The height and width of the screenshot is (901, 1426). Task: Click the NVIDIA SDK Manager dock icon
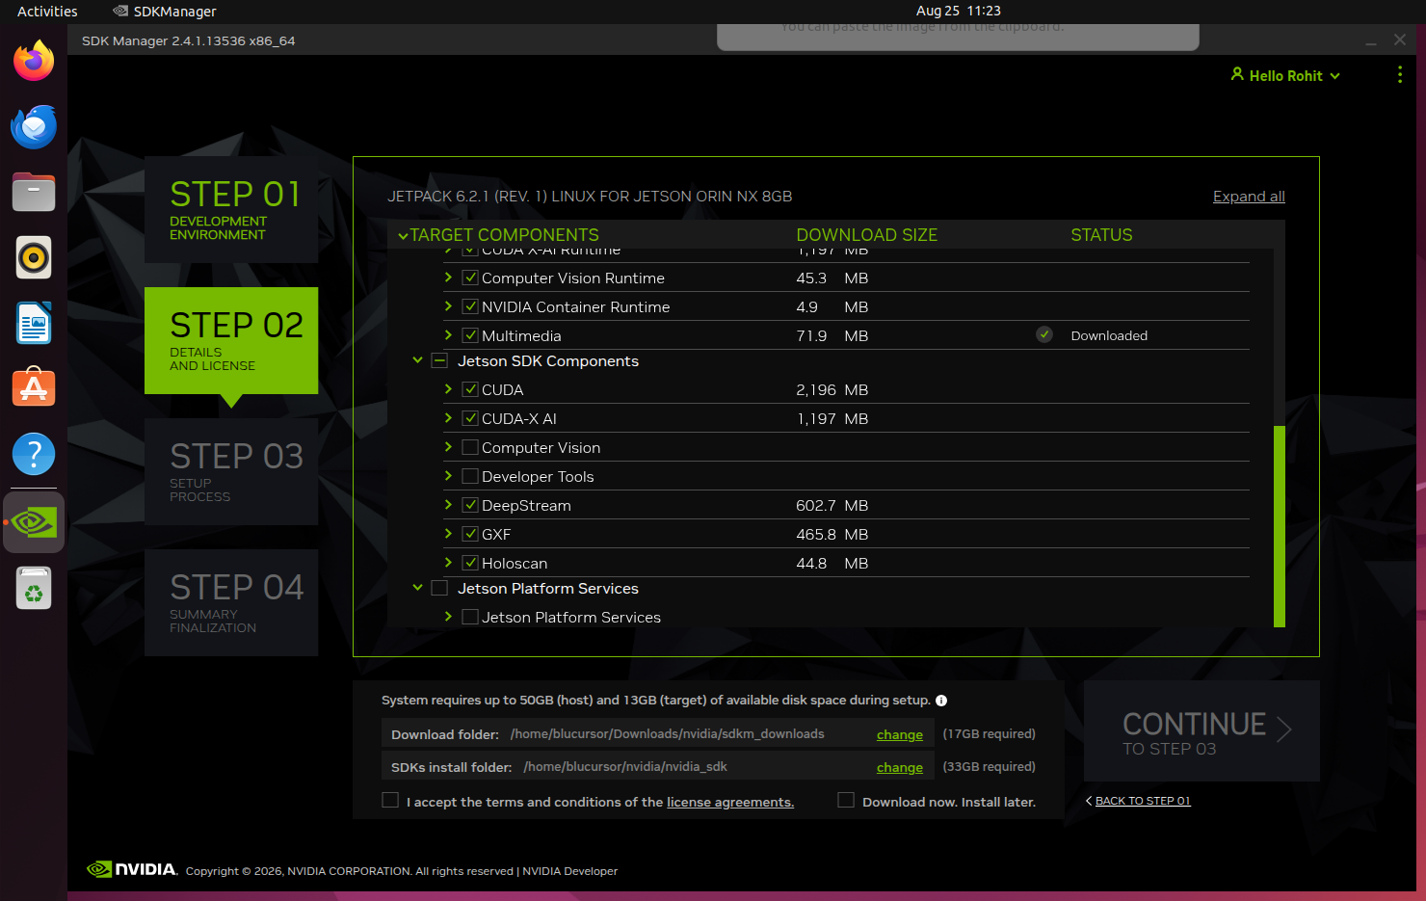click(34, 522)
